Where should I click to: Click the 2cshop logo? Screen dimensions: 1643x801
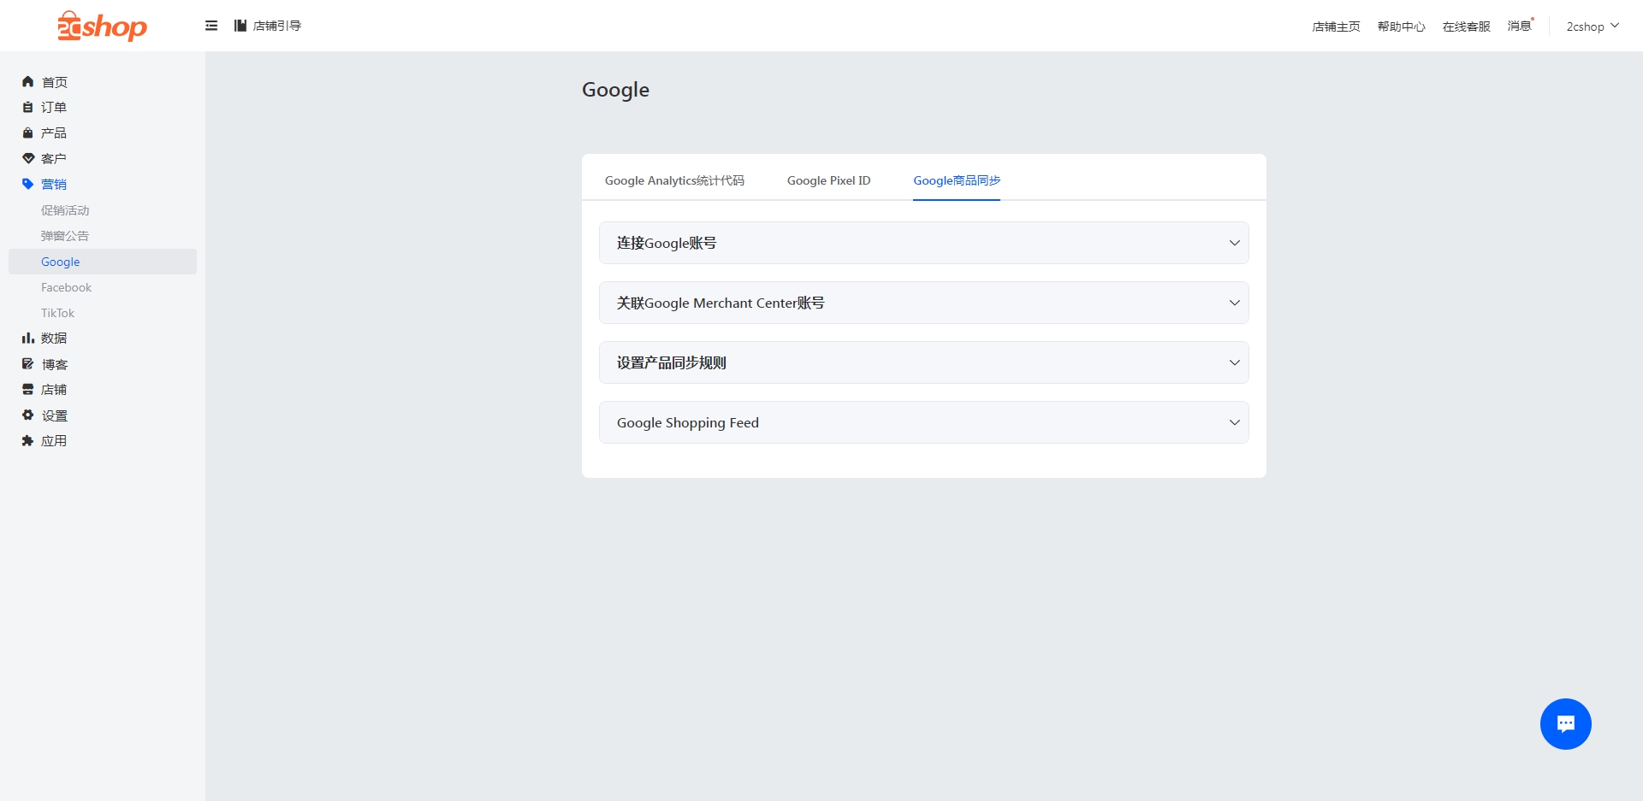102,26
